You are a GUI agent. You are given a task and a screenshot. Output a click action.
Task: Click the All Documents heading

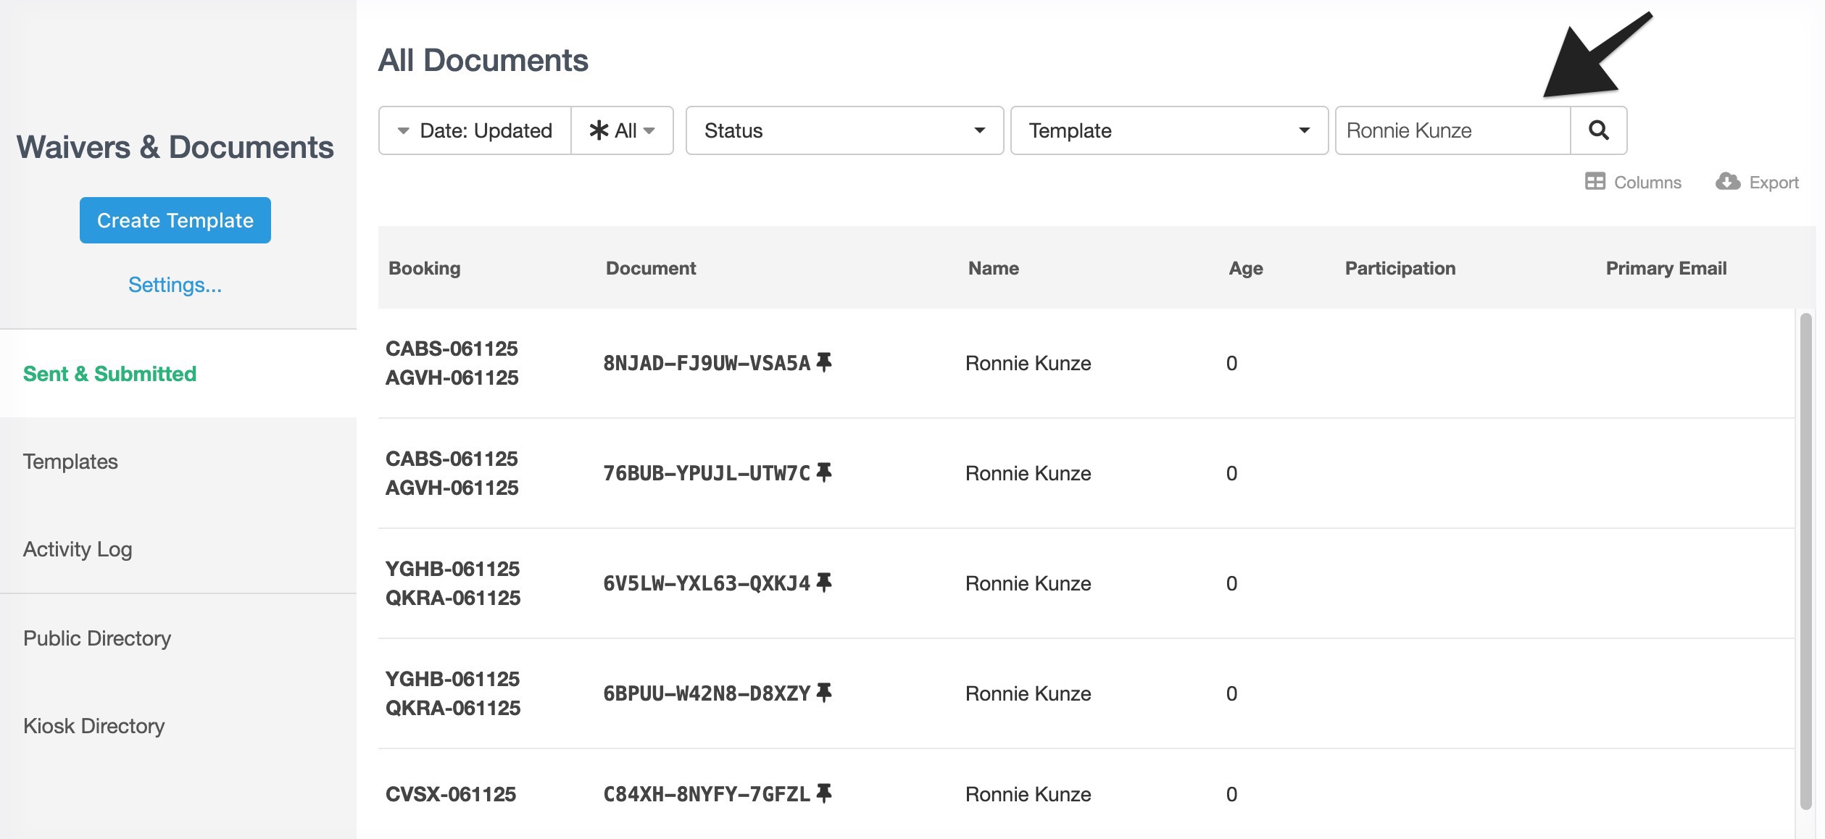point(483,60)
